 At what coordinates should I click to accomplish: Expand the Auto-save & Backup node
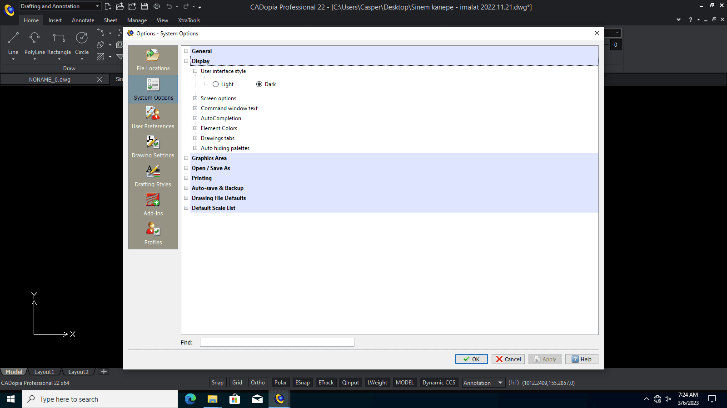pyautogui.click(x=186, y=188)
